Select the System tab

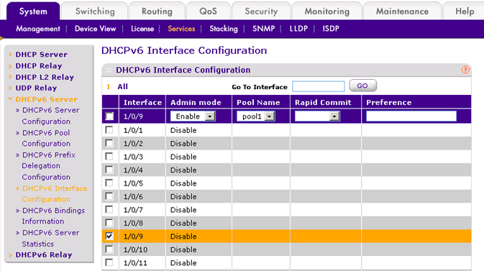33,12
